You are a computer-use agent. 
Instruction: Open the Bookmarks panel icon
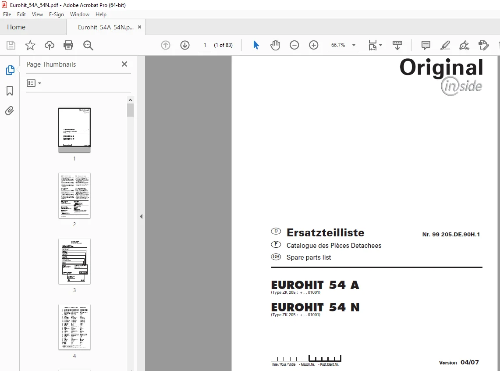pos(10,91)
